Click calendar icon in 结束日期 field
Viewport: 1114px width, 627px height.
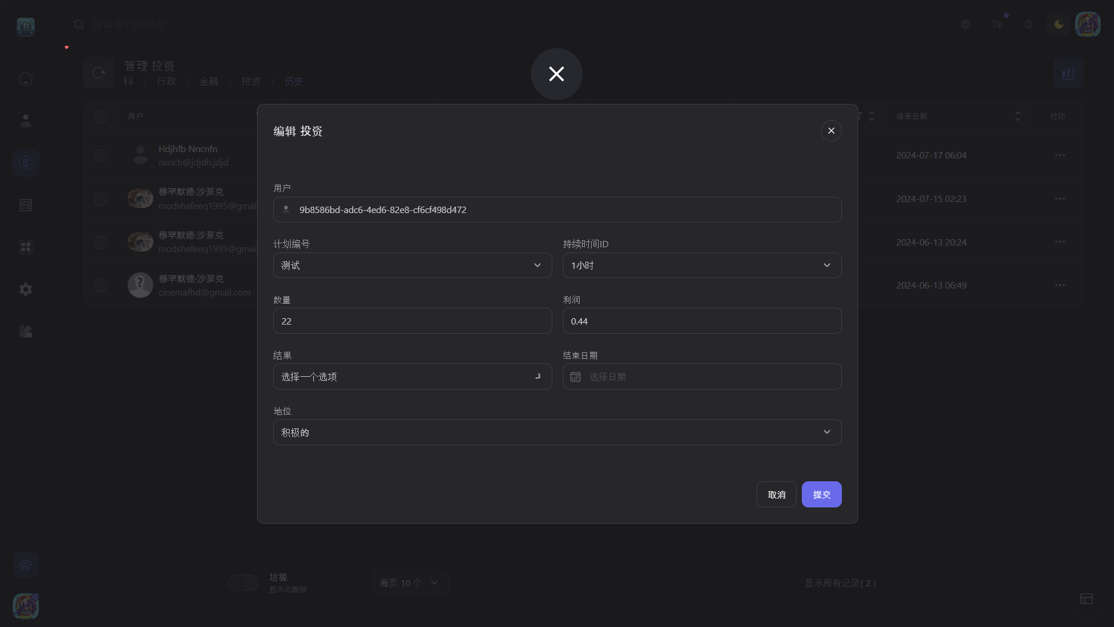pos(575,377)
